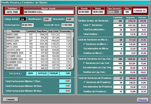Click 1° Servicios en Micro importe 147,00
The height and width of the screenshot is (104, 151).
[131, 44]
